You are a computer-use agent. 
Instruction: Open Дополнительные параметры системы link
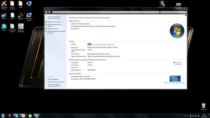[x=56, y=32]
